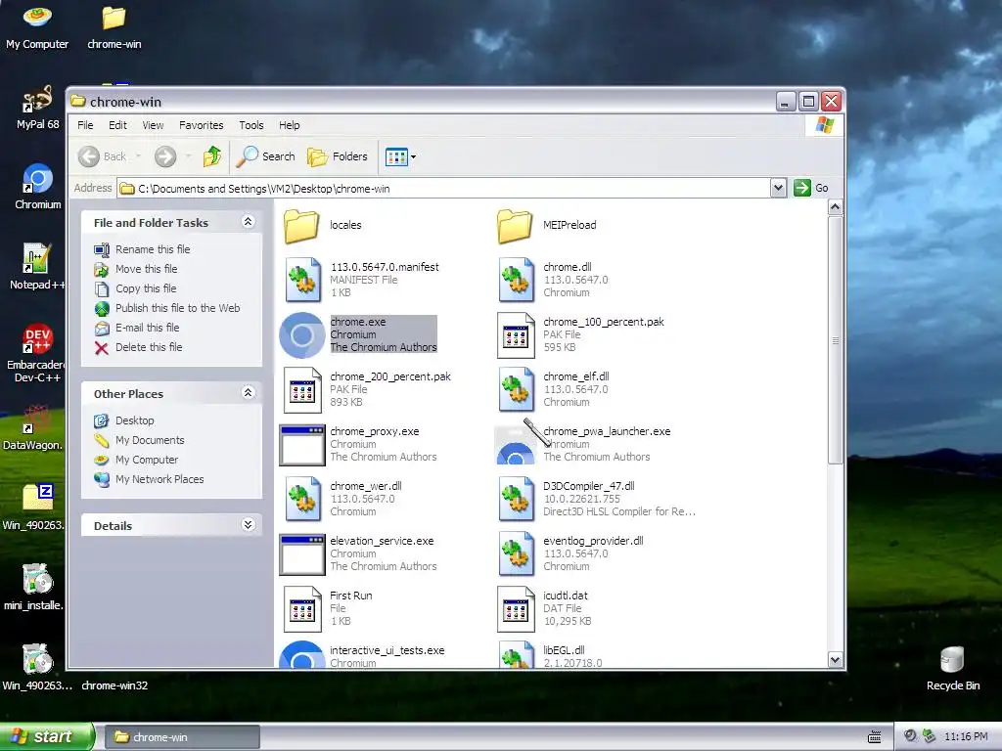Go to My Network Places link

(159, 479)
